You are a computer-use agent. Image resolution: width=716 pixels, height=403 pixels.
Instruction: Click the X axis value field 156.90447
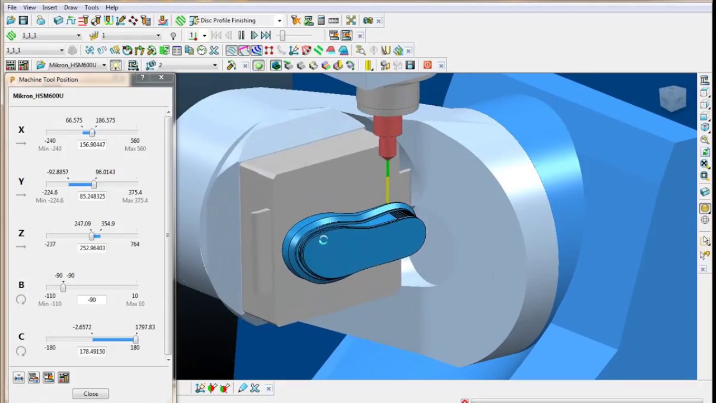[92, 144]
